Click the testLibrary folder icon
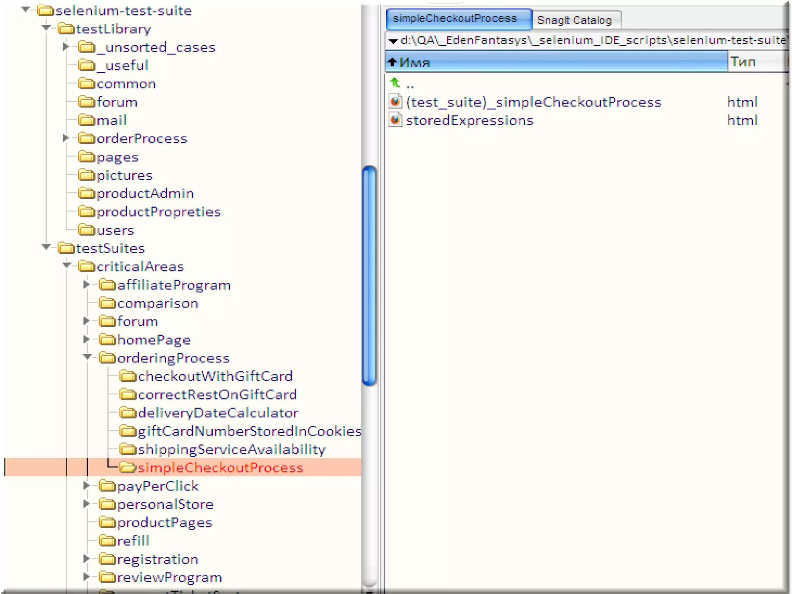Screen dimensions: 792x594 (66, 29)
